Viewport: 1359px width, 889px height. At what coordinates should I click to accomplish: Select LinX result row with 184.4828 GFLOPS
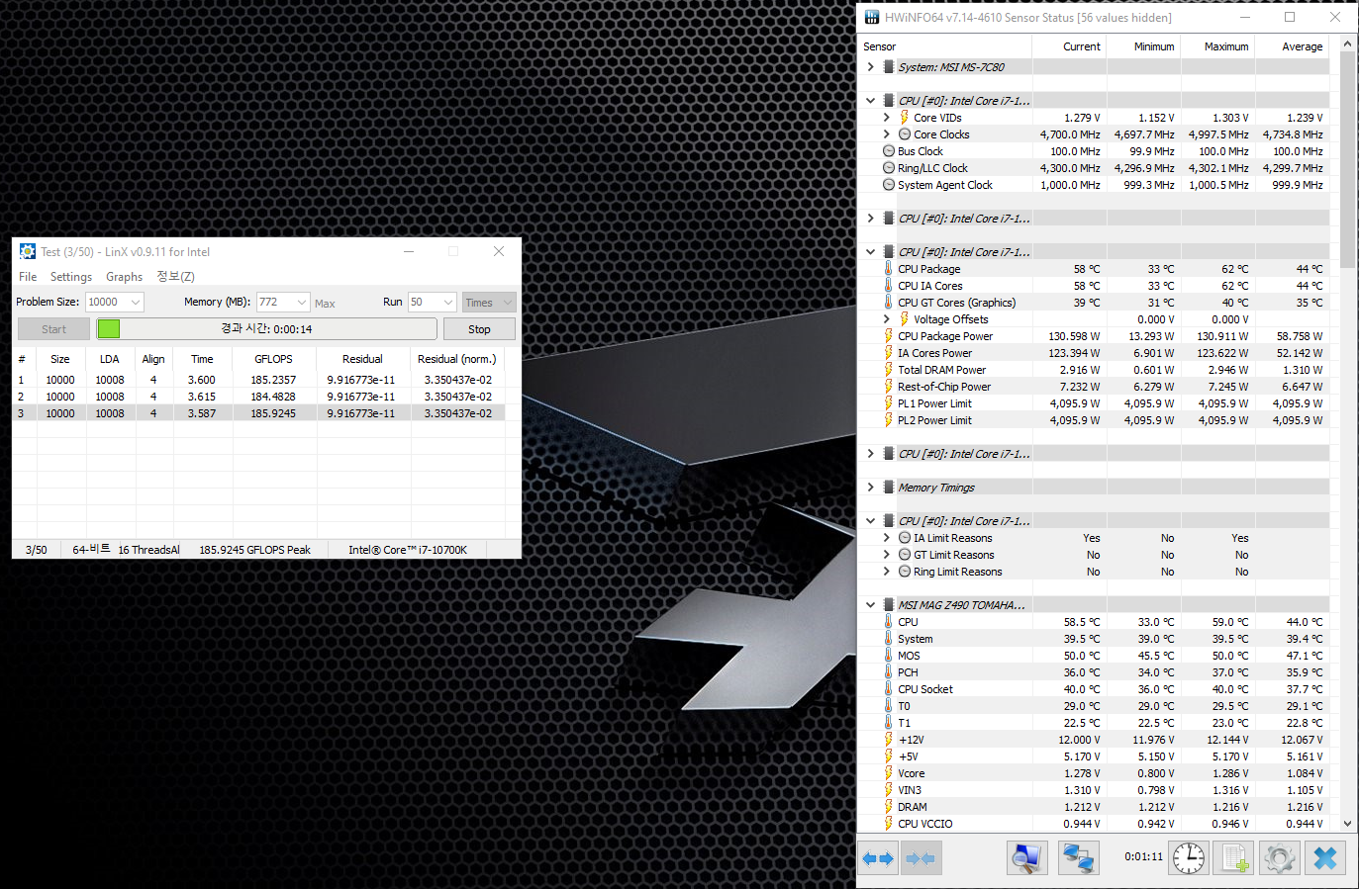pos(259,397)
